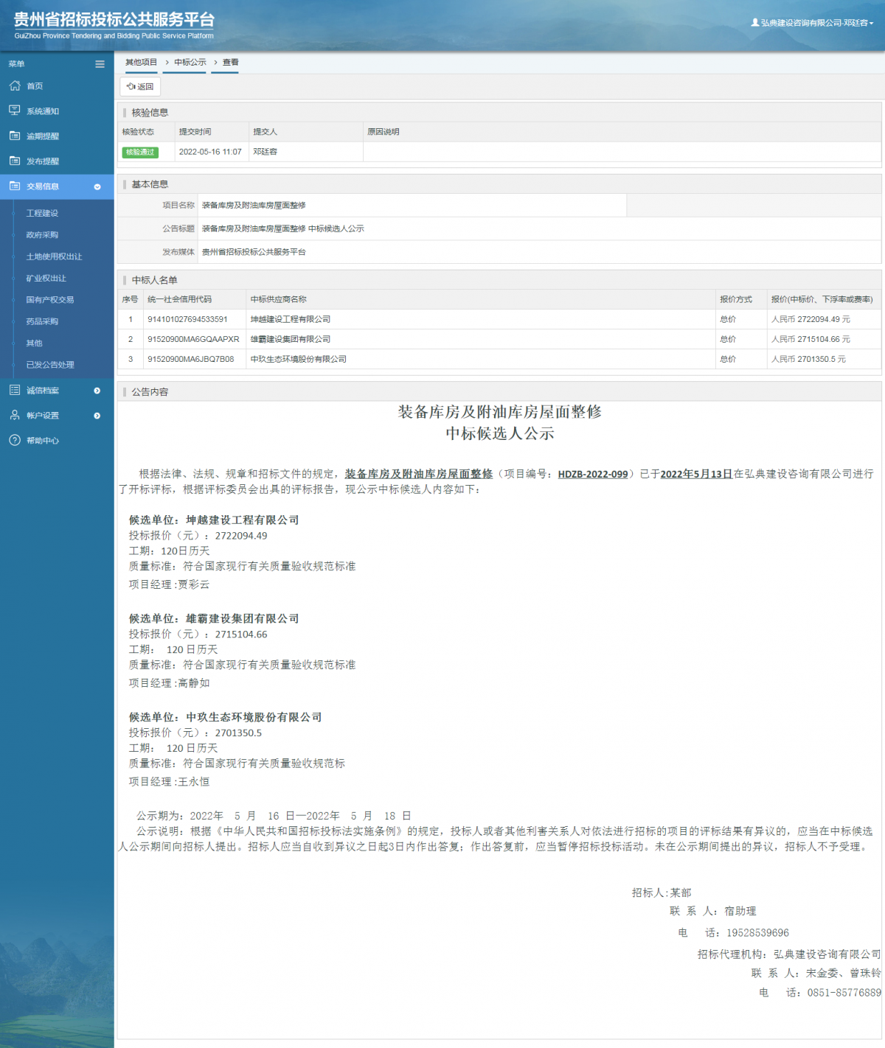Expand the 帐户设置 arrow
The height and width of the screenshot is (1048, 885).
pos(97,416)
